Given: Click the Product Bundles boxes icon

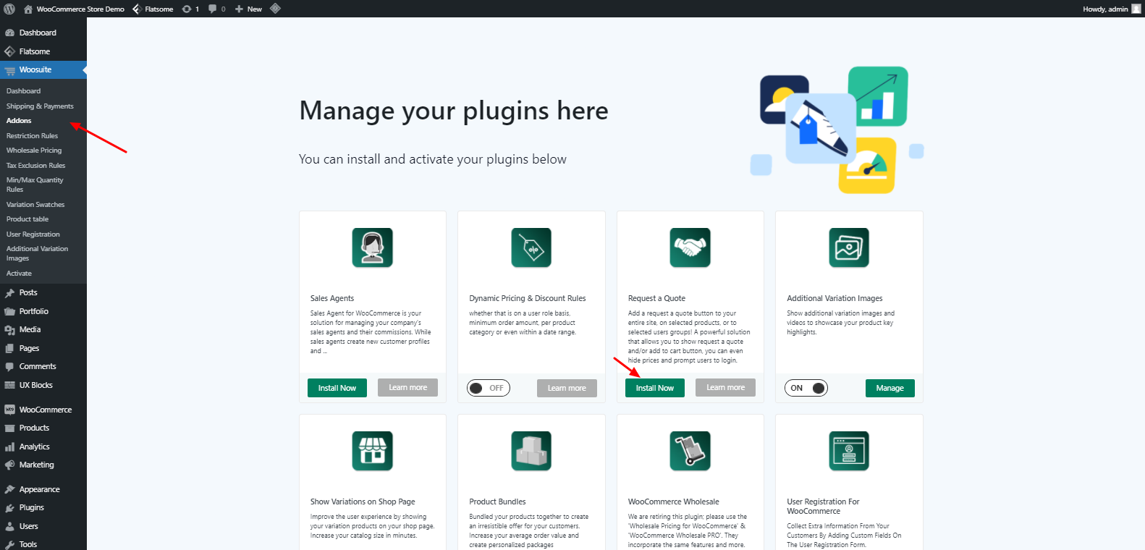Looking at the screenshot, I should [x=531, y=451].
